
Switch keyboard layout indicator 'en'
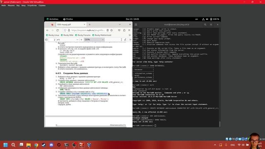coord(197,19)
